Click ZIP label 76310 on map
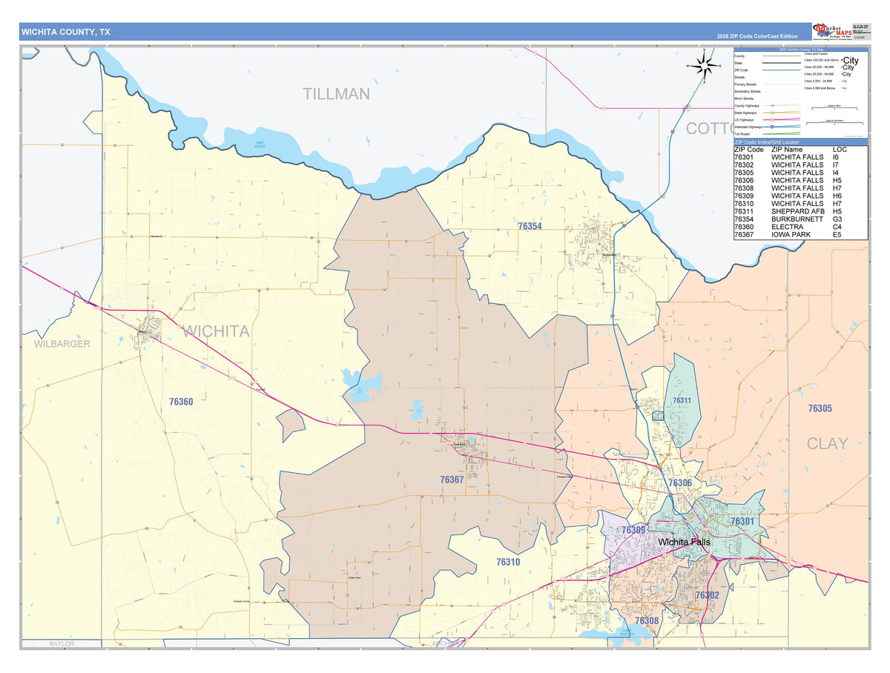 (x=508, y=563)
